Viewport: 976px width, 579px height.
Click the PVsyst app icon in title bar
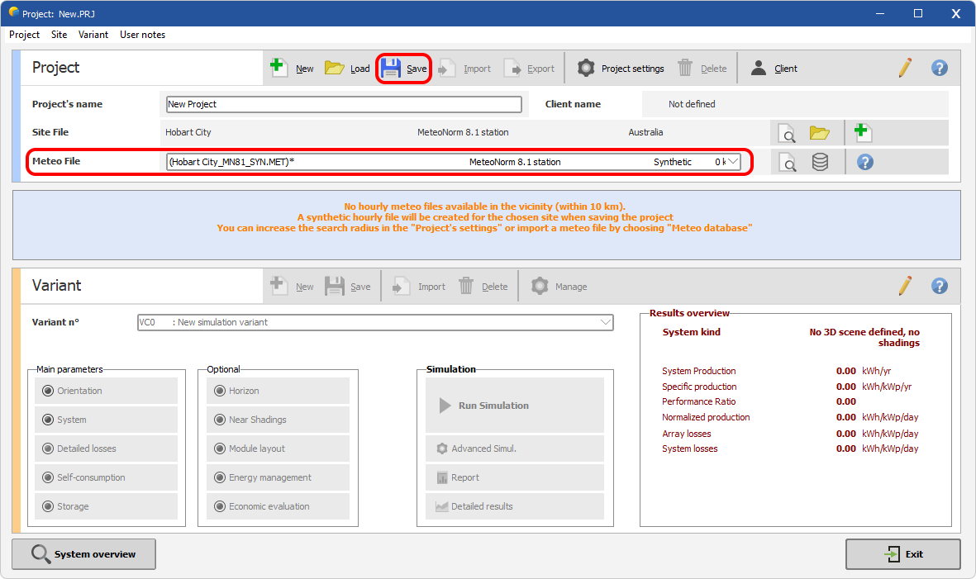(14, 12)
